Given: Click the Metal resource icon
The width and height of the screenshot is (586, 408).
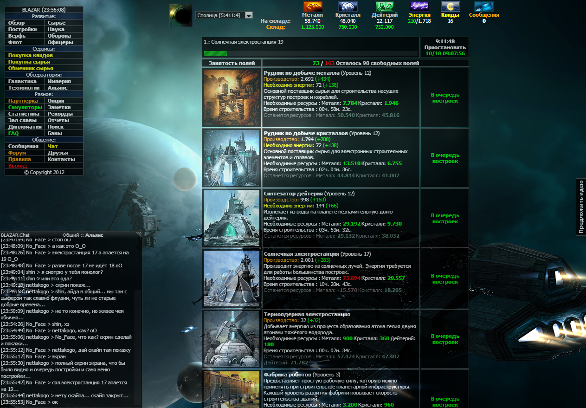Looking at the screenshot, I should 313,6.
